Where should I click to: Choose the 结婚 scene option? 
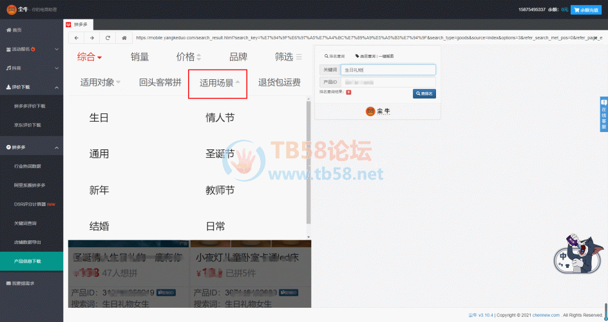click(x=99, y=226)
